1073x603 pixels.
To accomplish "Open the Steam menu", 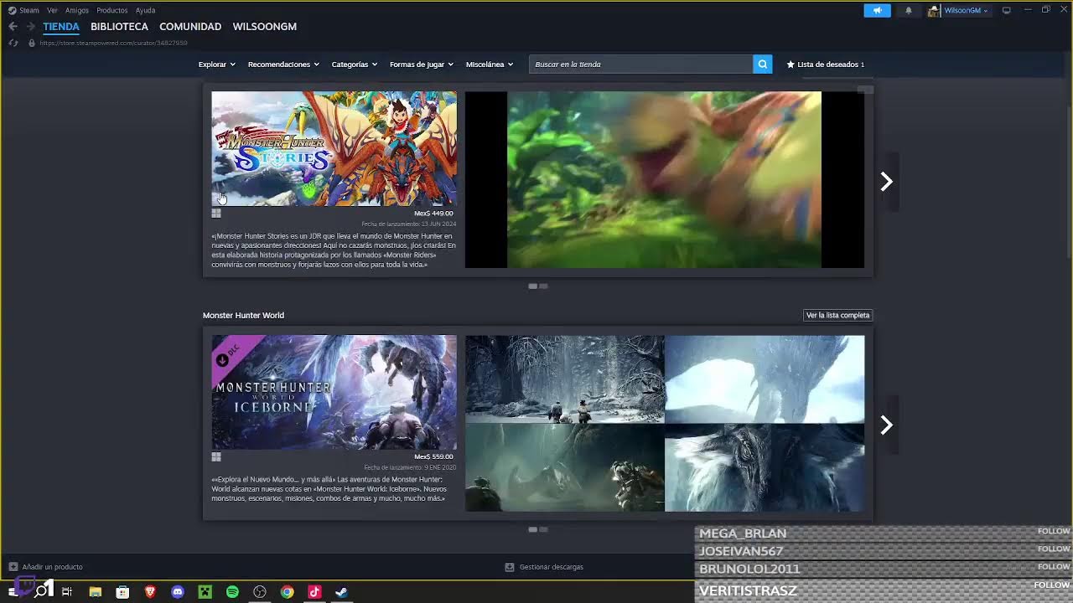I will point(29,10).
